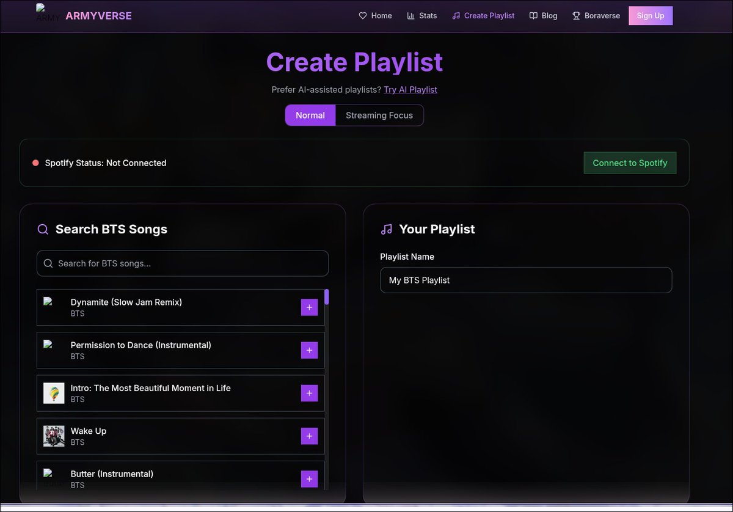Click the Permission to Dance cover placeholder
This screenshot has width=733, height=512.
coord(54,350)
